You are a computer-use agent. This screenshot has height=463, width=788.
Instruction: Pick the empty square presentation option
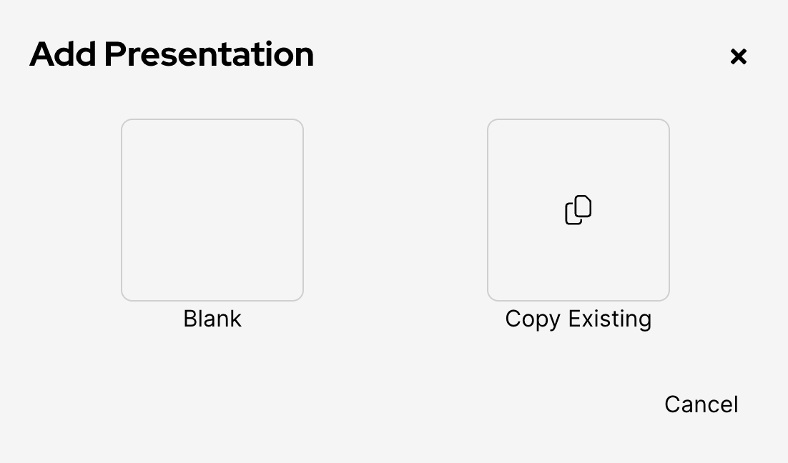(x=212, y=210)
